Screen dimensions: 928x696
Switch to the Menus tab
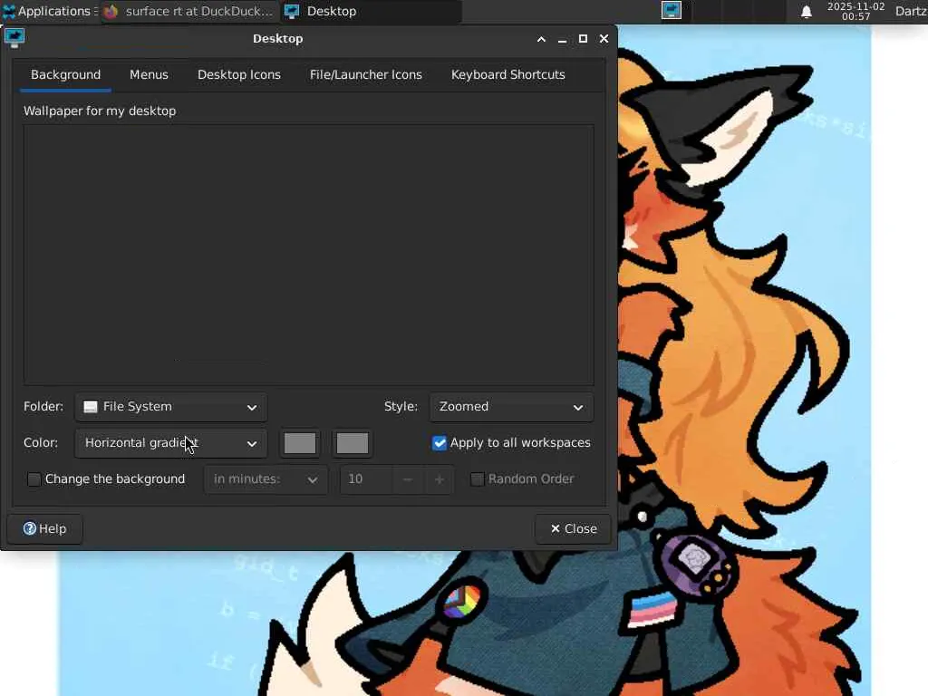click(x=150, y=75)
